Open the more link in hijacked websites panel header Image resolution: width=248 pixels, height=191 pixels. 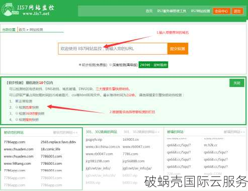point(65,133)
